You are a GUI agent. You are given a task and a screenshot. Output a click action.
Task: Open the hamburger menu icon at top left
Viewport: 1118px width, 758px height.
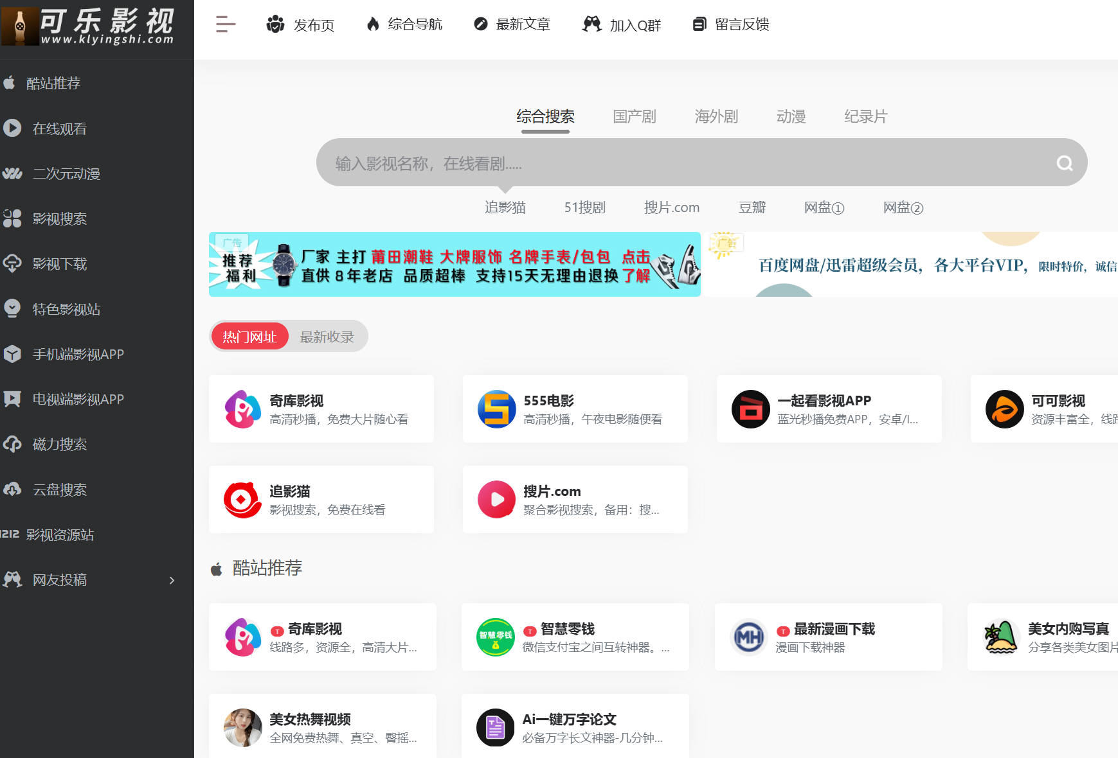(x=224, y=24)
